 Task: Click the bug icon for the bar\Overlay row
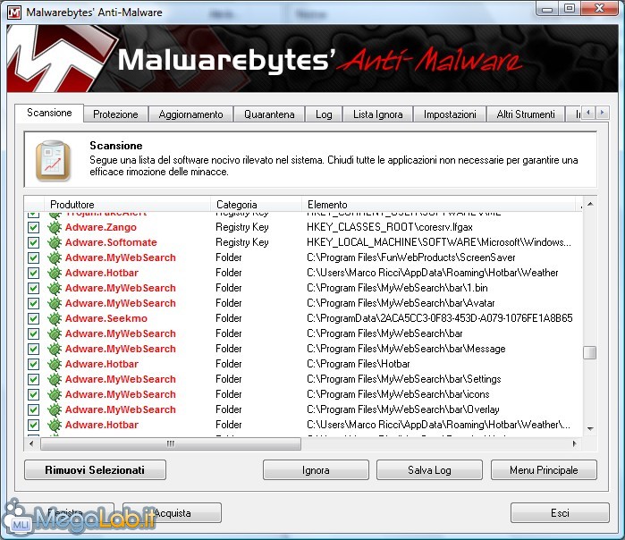point(55,409)
